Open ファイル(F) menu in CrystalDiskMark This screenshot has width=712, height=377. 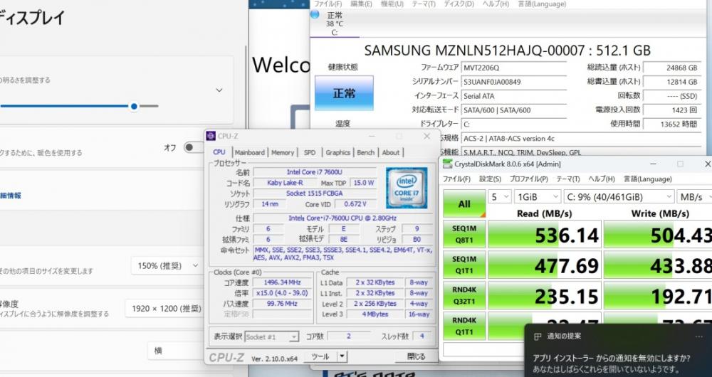point(457,179)
